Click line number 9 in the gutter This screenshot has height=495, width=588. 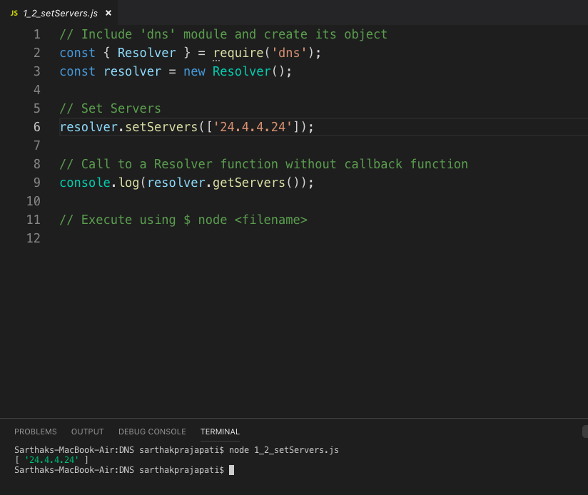click(37, 183)
